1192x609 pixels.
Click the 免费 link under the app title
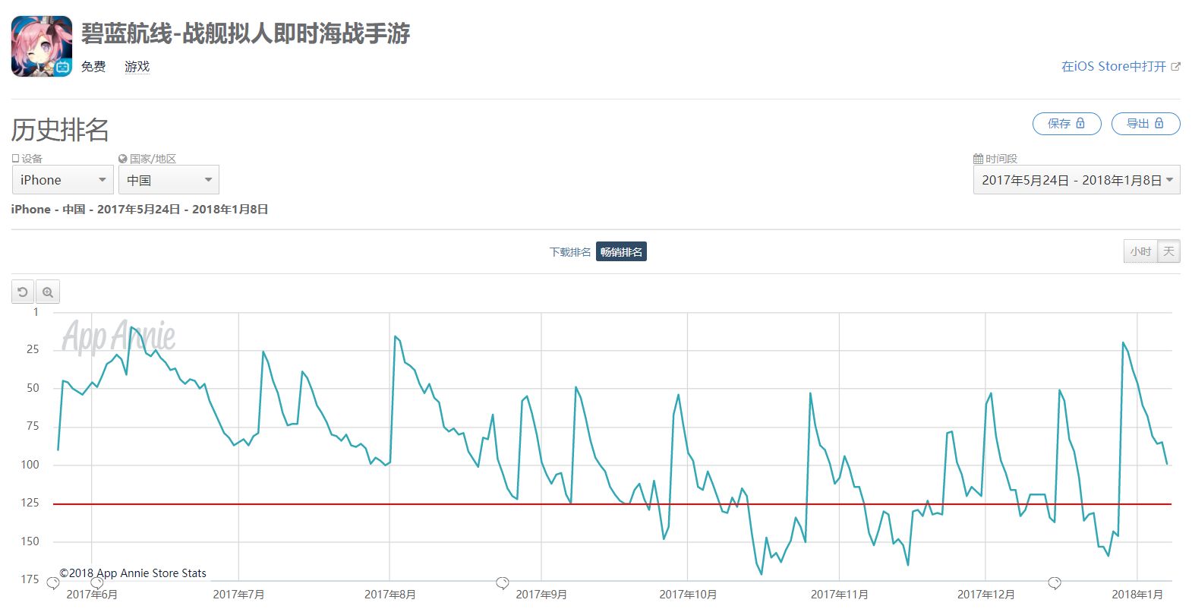93,67
